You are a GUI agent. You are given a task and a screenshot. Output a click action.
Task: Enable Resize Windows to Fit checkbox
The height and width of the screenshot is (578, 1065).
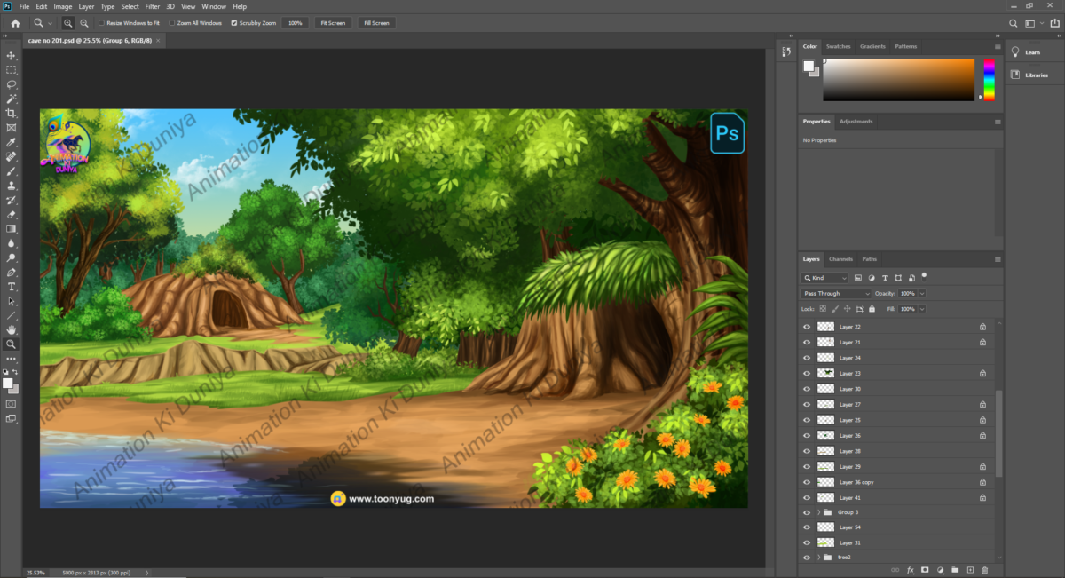102,22
